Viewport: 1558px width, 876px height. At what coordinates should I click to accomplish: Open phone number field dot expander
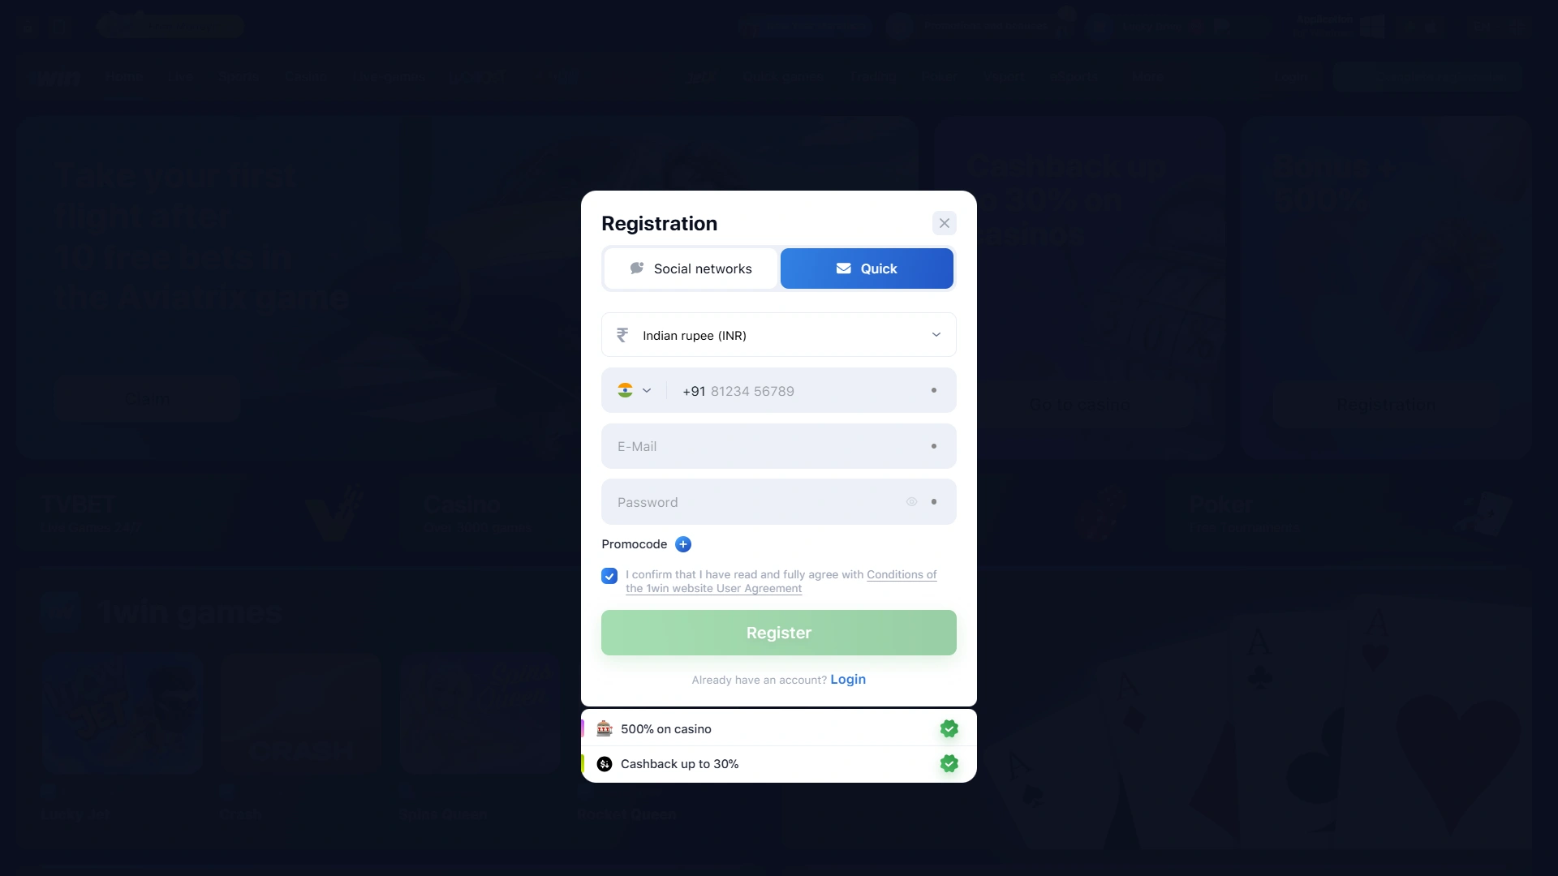(933, 390)
